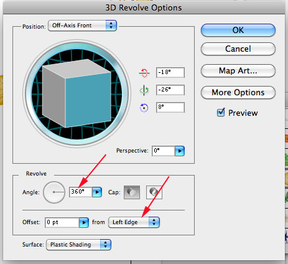Click the Cancel button

click(x=238, y=49)
